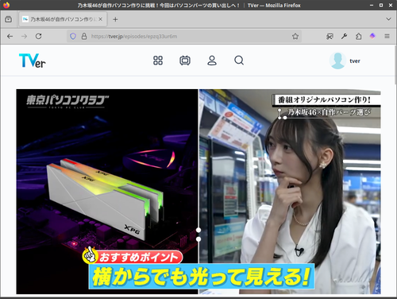Open the screenshot tool toolbar icon

(330, 37)
